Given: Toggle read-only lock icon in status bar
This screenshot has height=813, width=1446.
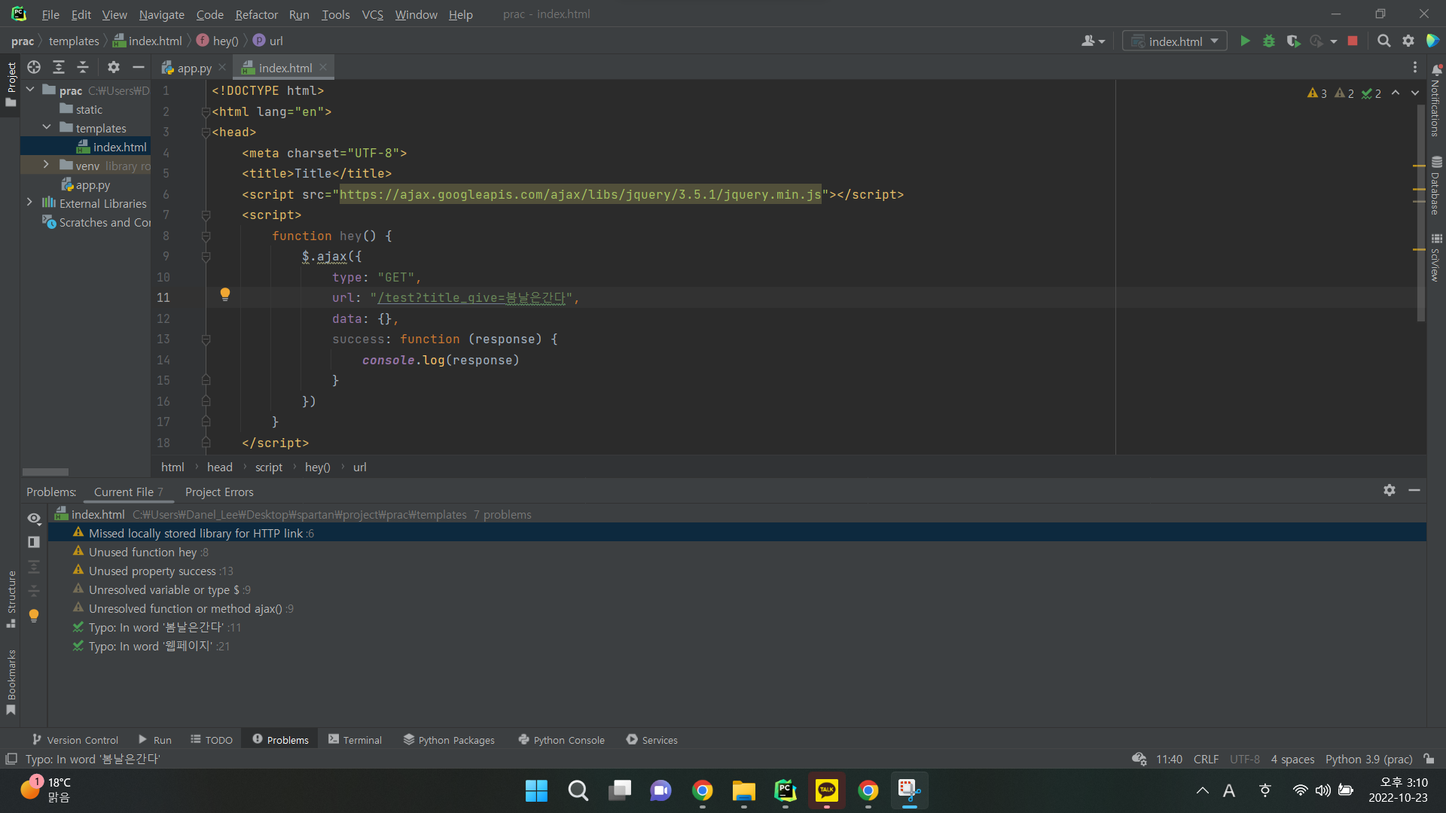Looking at the screenshot, I should pos(1429,759).
